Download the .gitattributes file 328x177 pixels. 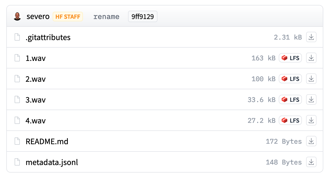[x=311, y=37]
